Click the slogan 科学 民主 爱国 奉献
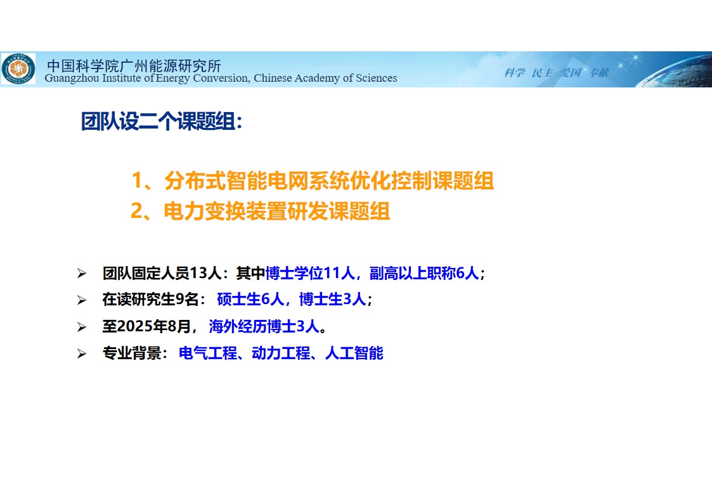Screen dimensions: 712x503 556,72
